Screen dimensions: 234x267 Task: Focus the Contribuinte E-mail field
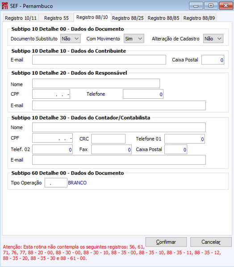point(99,60)
